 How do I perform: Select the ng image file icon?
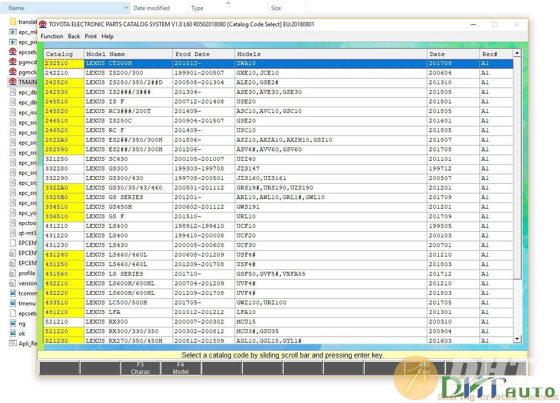tap(13, 324)
